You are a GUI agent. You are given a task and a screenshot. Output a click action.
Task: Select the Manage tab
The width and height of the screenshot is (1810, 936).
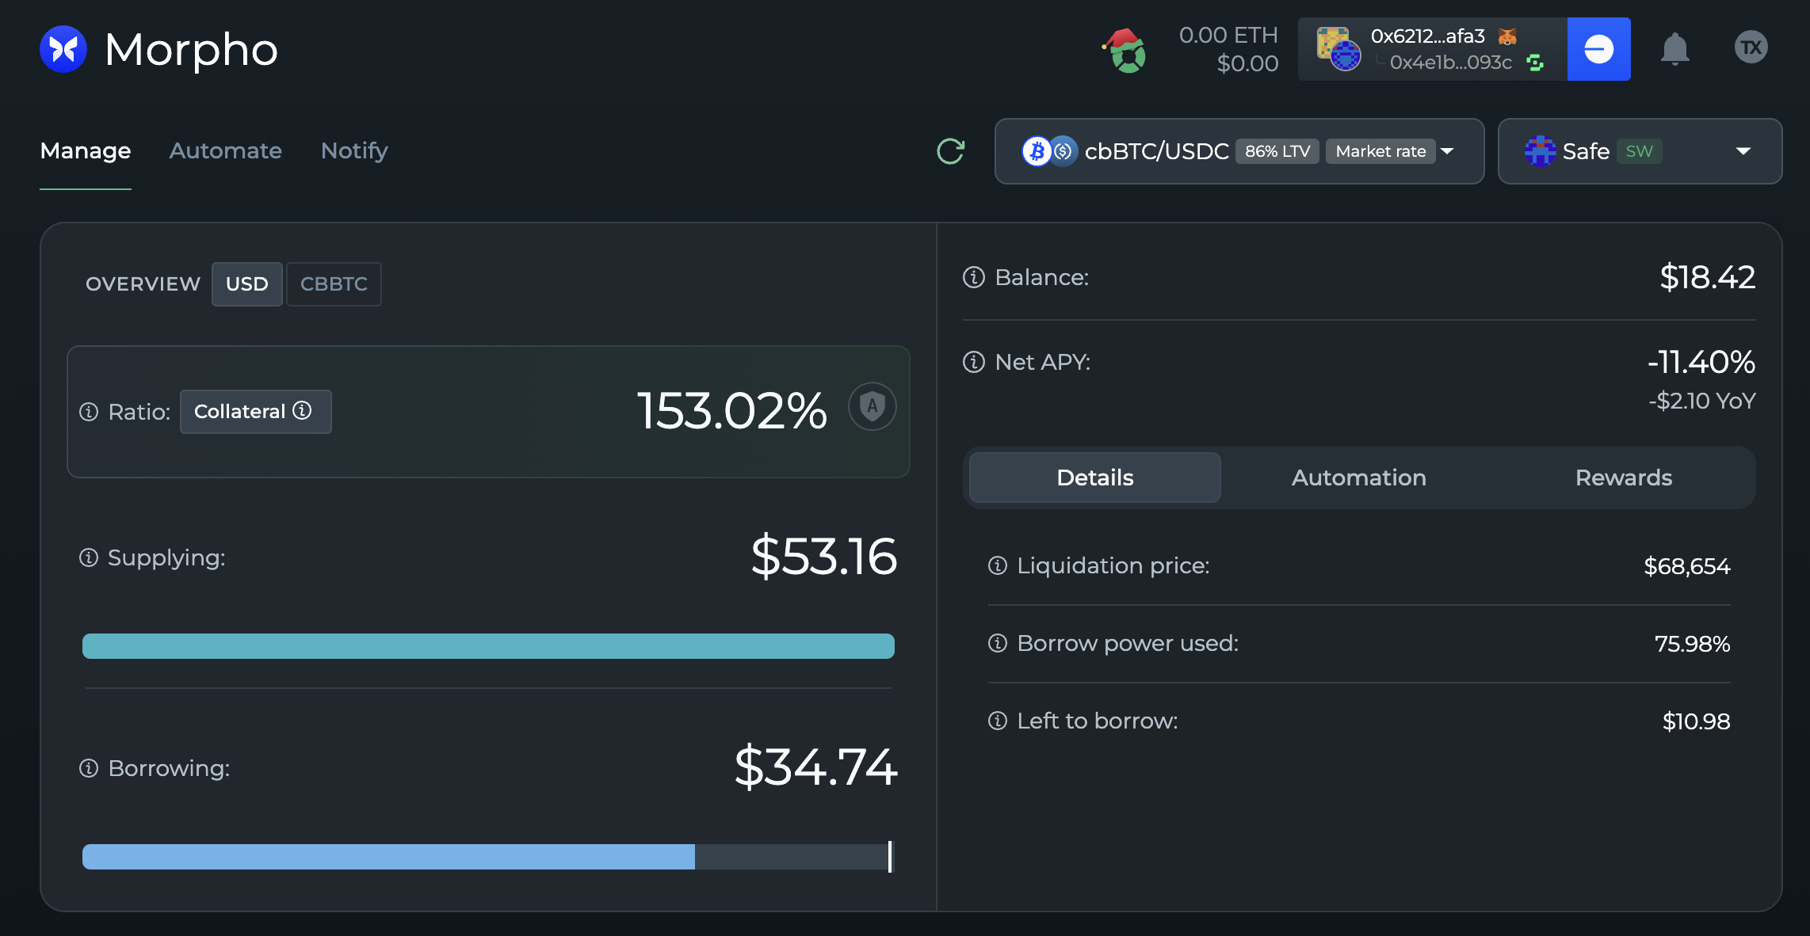86,150
